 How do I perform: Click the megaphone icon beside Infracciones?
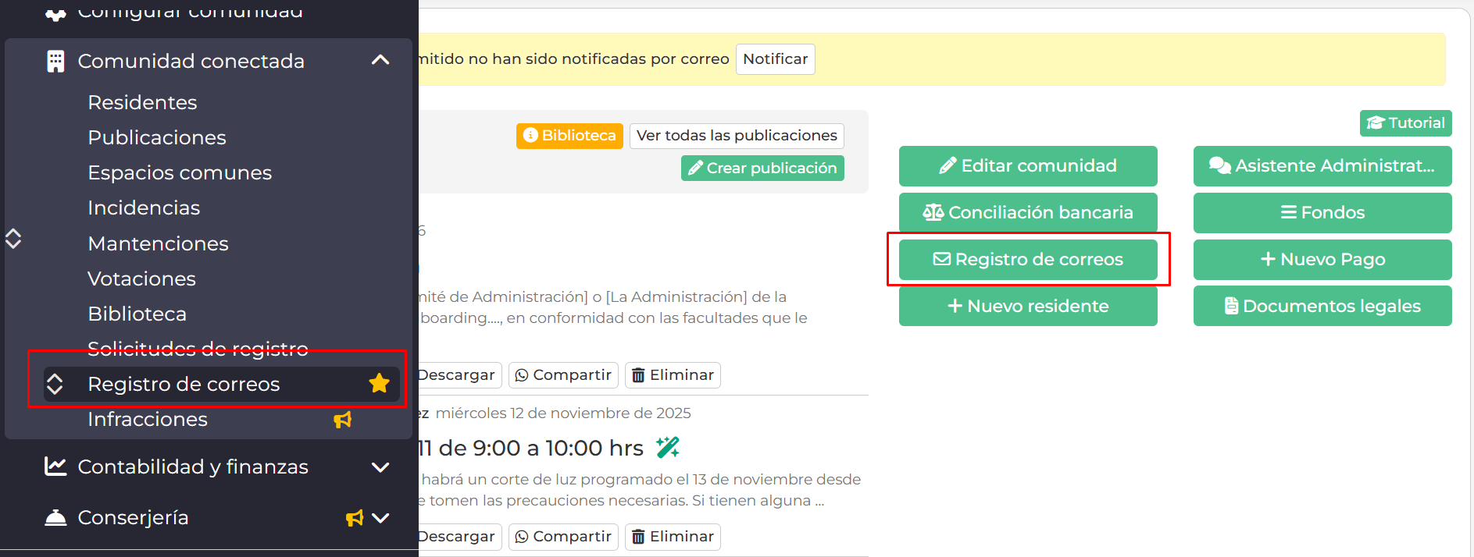[343, 420]
